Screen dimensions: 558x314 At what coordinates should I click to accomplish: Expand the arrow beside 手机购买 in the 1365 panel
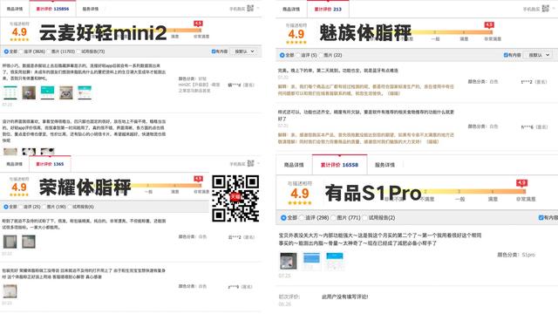[x=258, y=163]
